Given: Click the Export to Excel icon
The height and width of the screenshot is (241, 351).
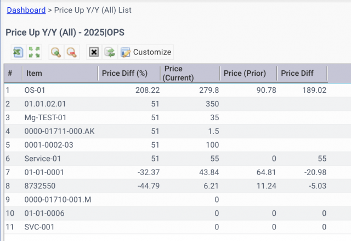Looking at the screenshot, I should pos(18,52).
